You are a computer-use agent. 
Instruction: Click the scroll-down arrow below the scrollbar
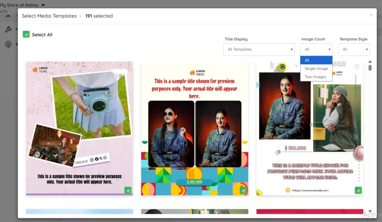(x=370, y=210)
